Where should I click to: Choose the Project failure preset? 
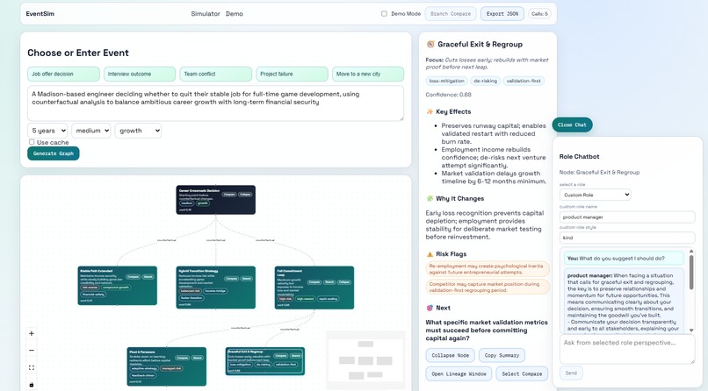293,74
